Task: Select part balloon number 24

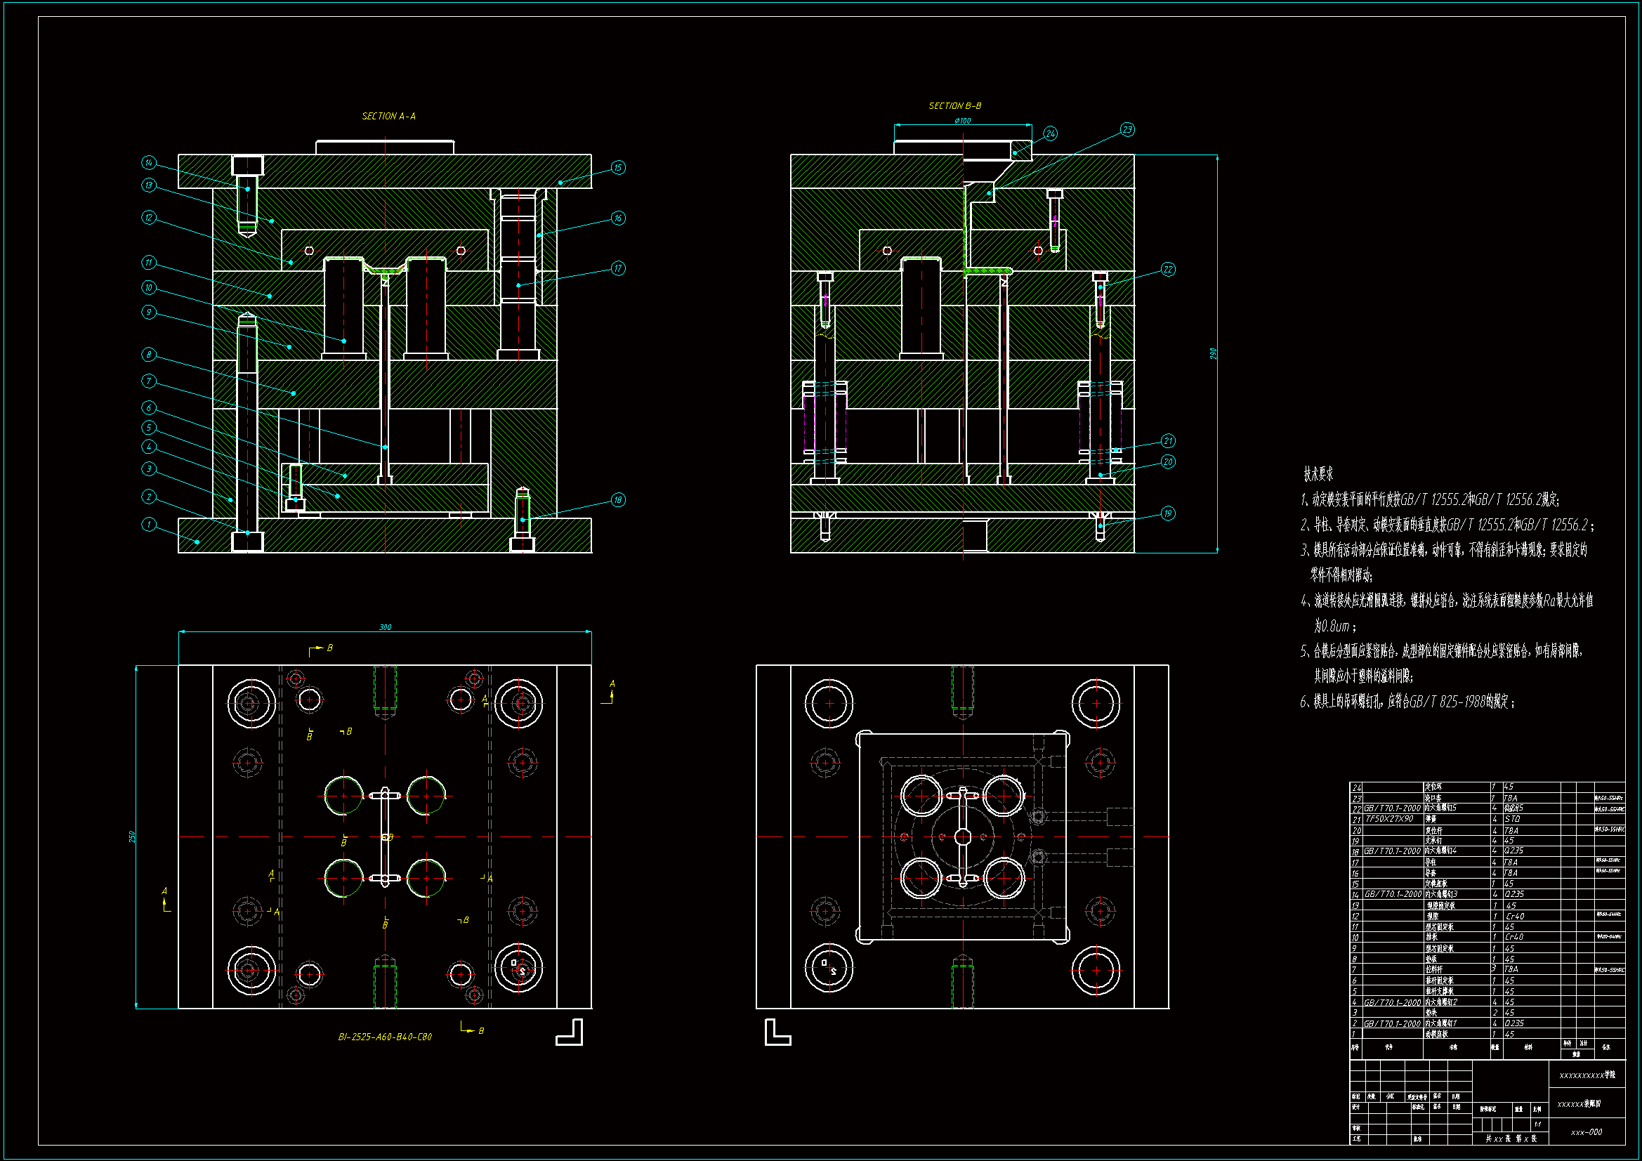Action: point(1050,133)
